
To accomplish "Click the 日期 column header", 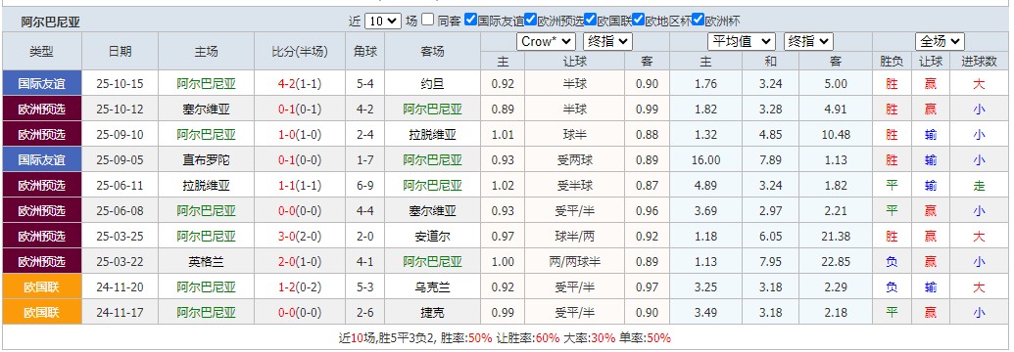I will (x=121, y=52).
